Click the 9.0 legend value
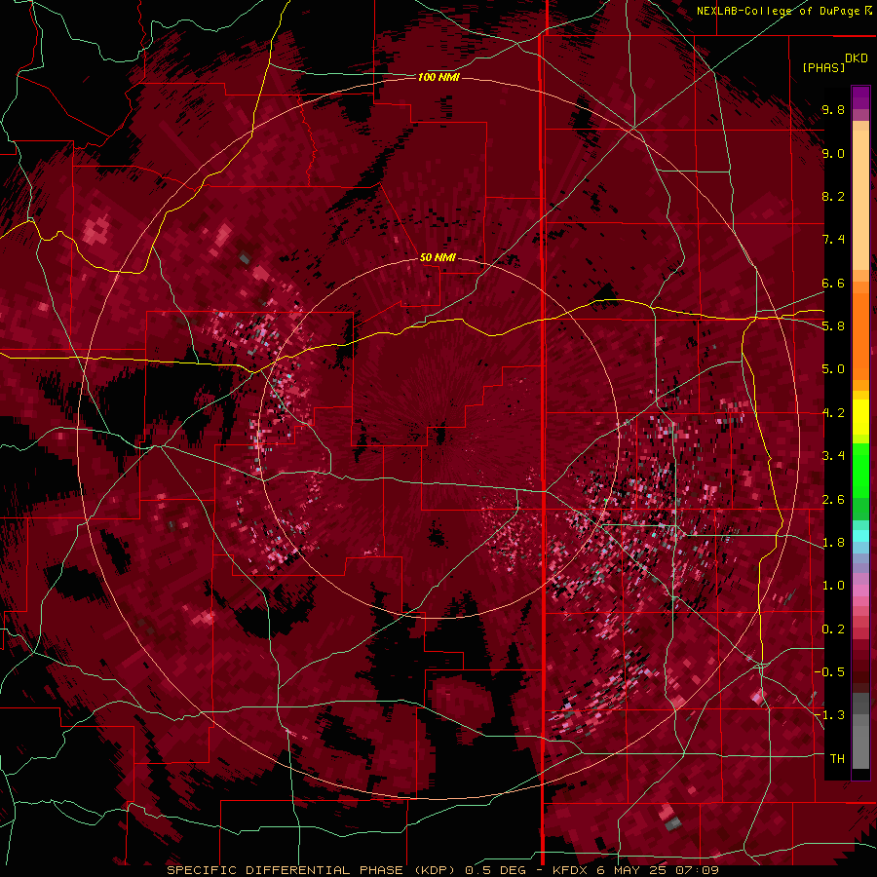 833,153
